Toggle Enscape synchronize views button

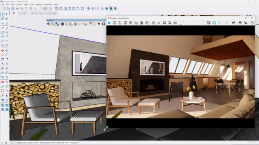[57, 24]
